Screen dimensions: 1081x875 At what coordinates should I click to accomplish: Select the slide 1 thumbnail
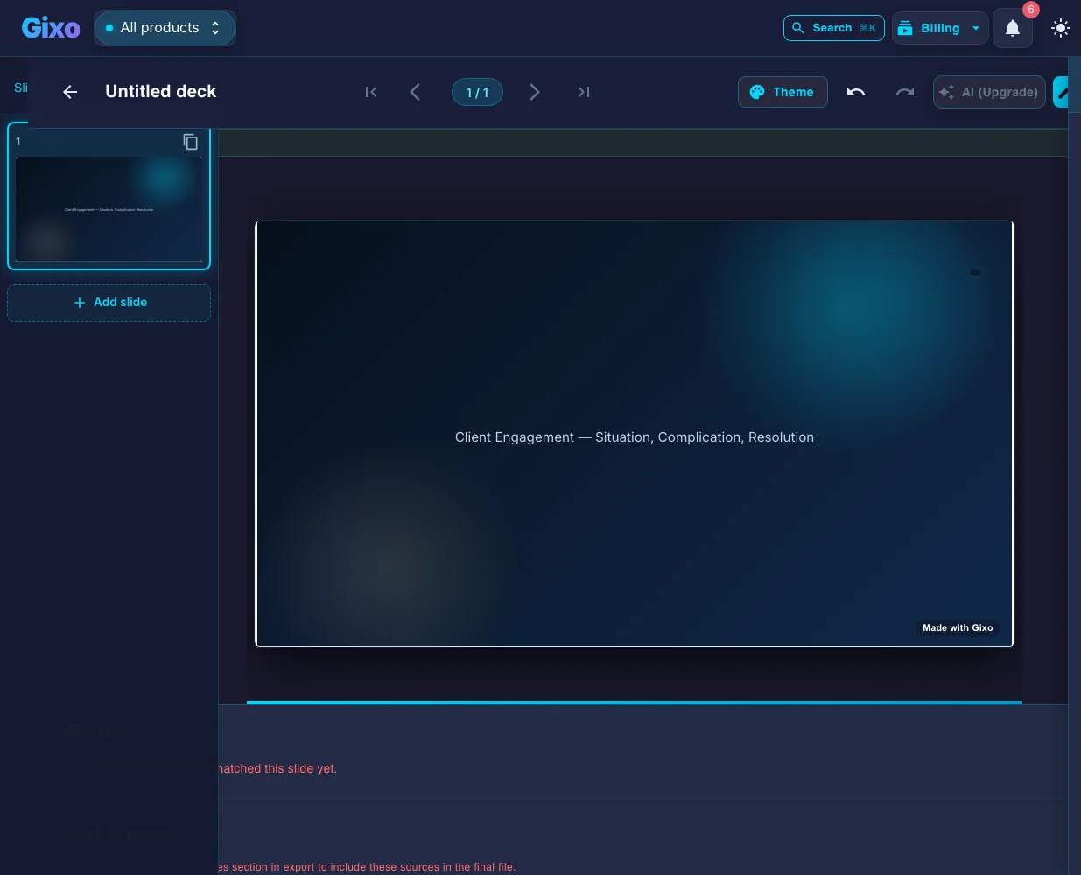[109, 209]
